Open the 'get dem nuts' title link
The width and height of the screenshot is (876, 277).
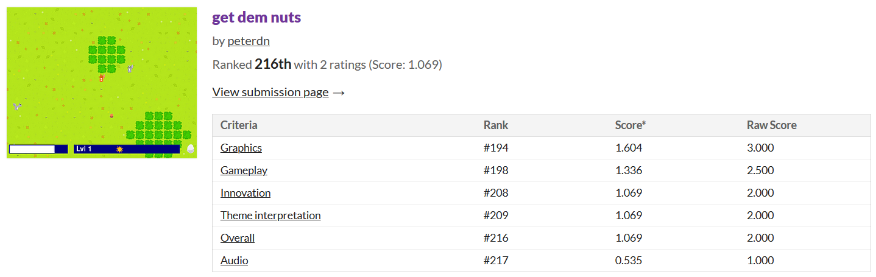tap(256, 17)
